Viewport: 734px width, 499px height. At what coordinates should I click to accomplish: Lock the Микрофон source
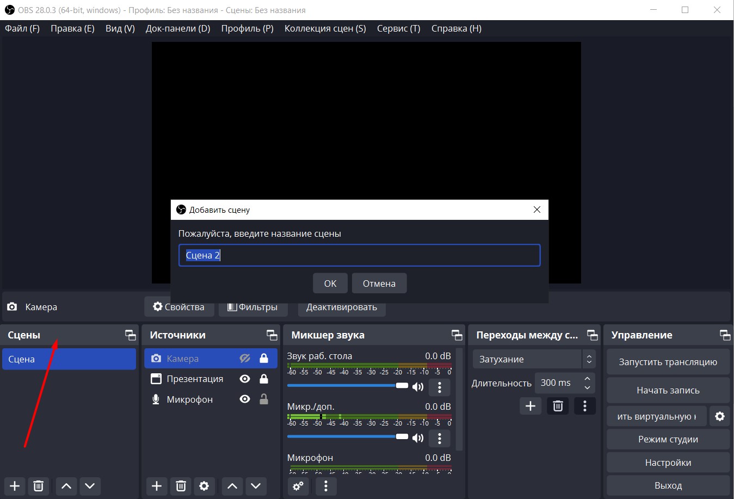pyautogui.click(x=264, y=399)
